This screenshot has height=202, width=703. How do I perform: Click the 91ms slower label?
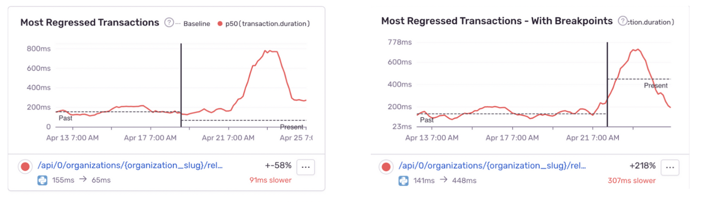coord(270,180)
